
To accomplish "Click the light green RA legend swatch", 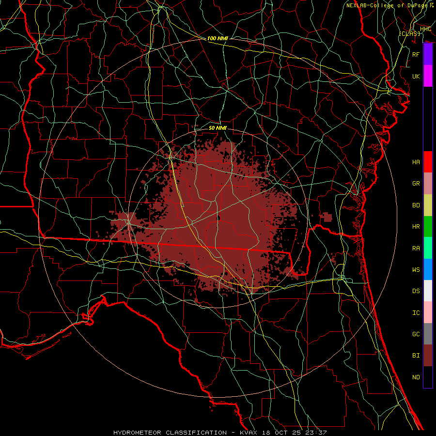I will (428, 248).
